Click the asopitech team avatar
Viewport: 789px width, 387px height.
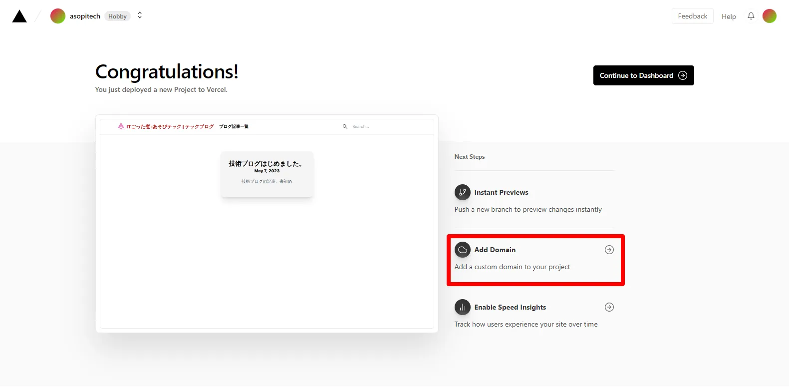point(58,16)
